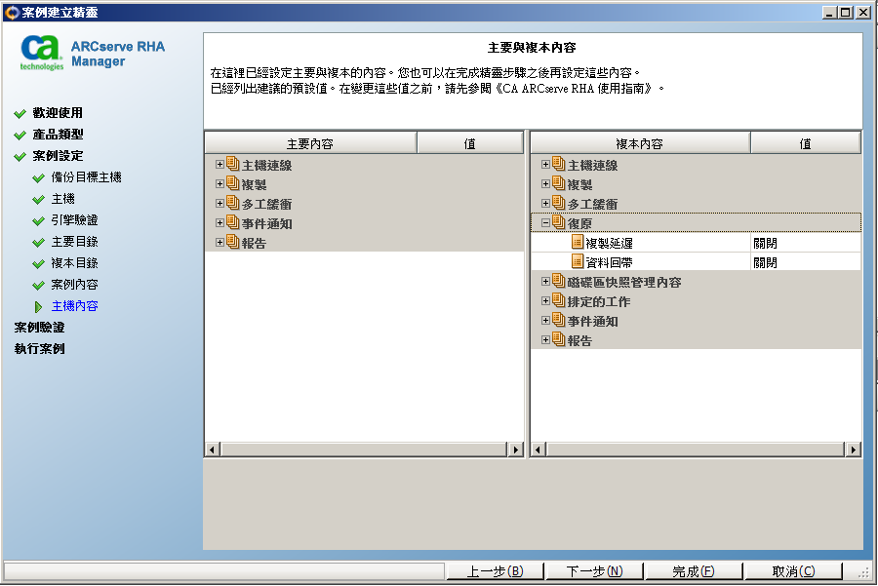Expand 多工緩衝 in the 主要內容 panel
Screen dimensions: 878x586
point(219,204)
